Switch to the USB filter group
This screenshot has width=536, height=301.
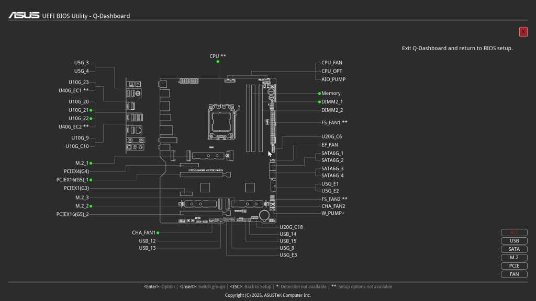(x=514, y=241)
